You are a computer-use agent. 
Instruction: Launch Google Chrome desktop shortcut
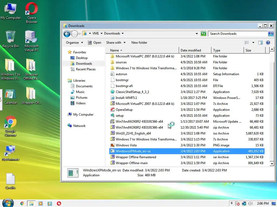tap(11, 126)
